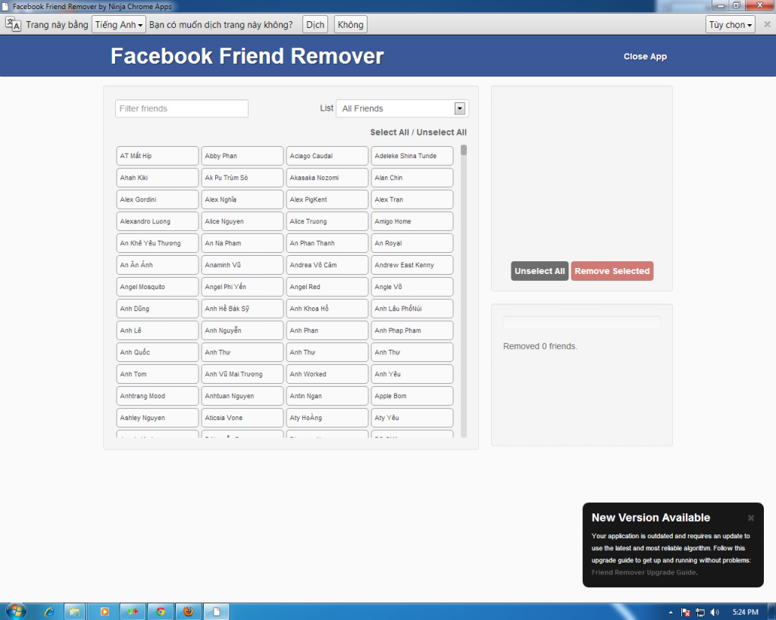Select friend Alex Gordini
The width and height of the screenshot is (776, 620).
tap(158, 199)
